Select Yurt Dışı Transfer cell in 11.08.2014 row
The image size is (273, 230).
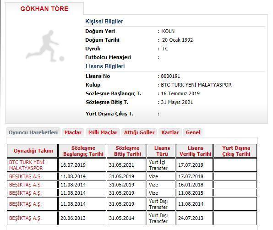point(161,204)
